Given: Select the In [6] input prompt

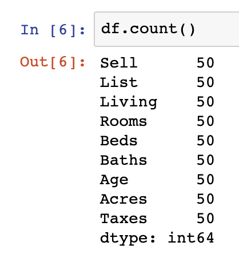Looking at the screenshot, I should pos(53,30).
